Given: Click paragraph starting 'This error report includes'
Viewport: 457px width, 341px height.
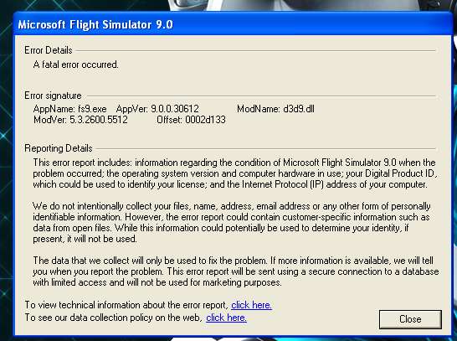Looking at the screenshot, I should (x=235, y=173).
